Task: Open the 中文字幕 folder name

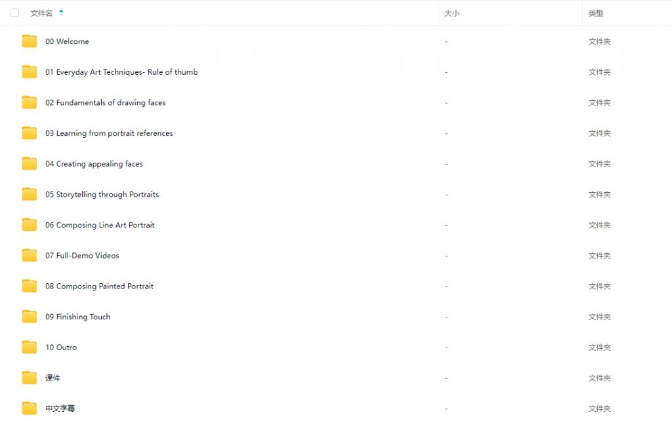Action: pos(60,409)
